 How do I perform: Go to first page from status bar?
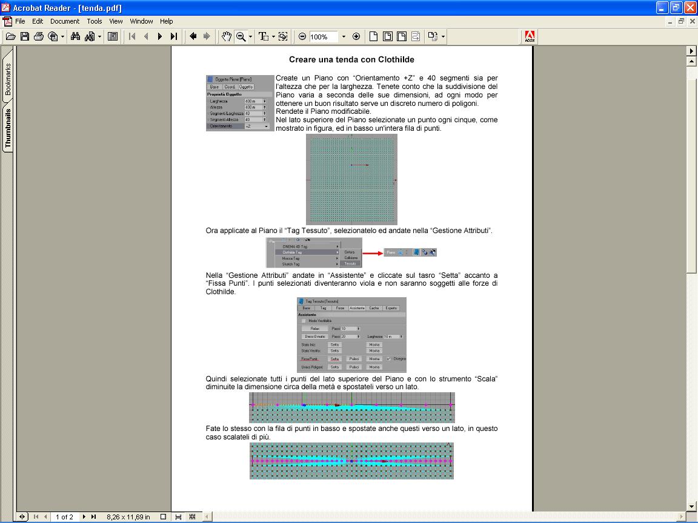[x=36, y=517]
